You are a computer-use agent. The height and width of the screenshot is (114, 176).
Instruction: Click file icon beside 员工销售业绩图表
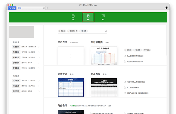[125, 87]
